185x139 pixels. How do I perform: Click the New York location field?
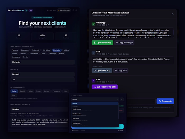click(x=43, y=74)
